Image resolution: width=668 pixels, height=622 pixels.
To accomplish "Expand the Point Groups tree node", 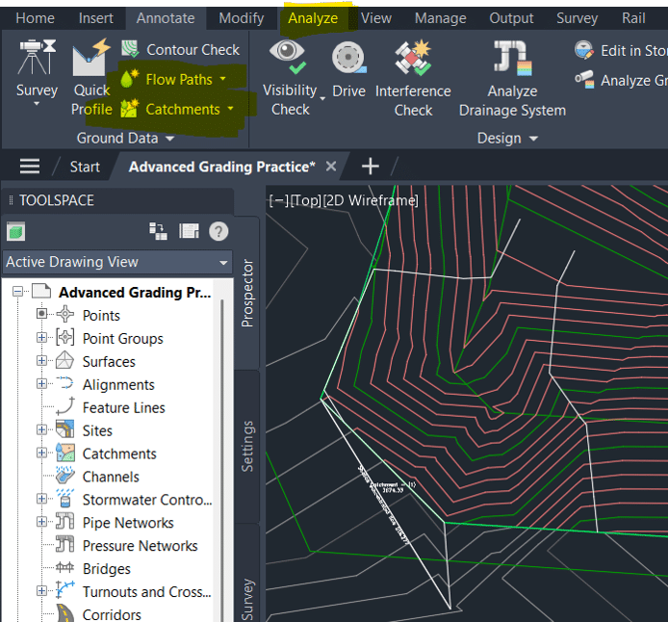I will [x=41, y=337].
